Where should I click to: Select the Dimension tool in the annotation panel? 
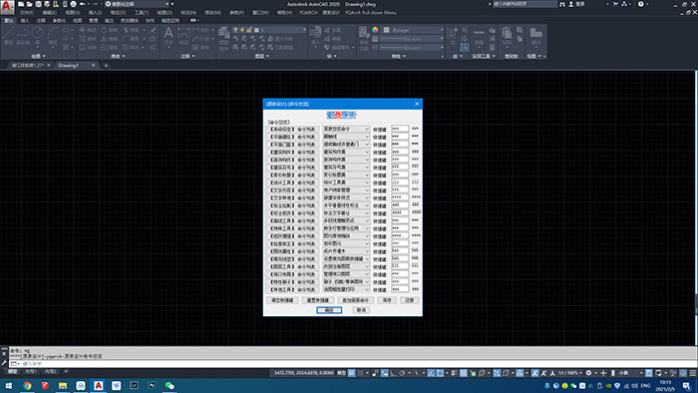coord(183,35)
